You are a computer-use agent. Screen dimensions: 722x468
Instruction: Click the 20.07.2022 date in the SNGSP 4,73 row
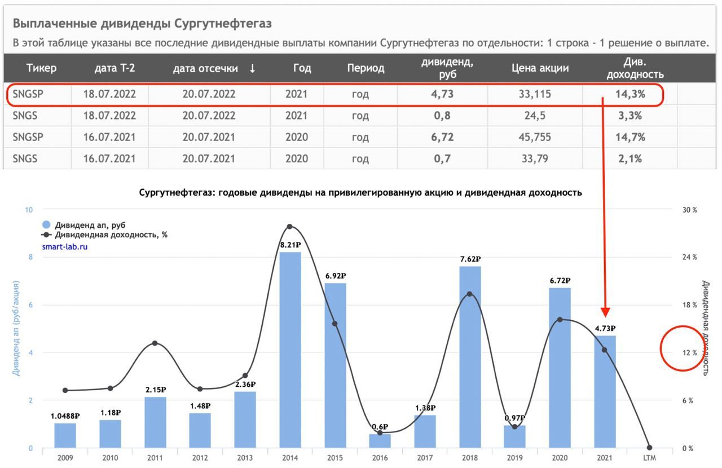[x=209, y=94]
